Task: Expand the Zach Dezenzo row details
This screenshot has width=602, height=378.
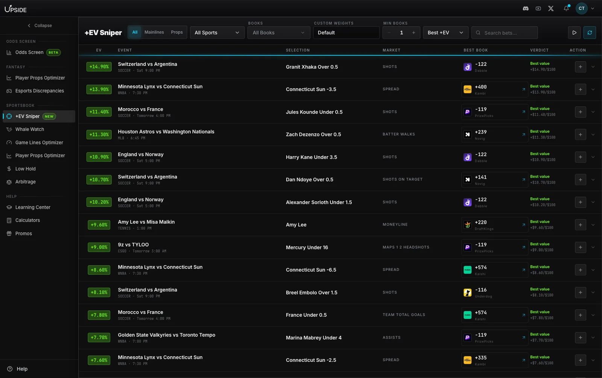Action: click(593, 135)
